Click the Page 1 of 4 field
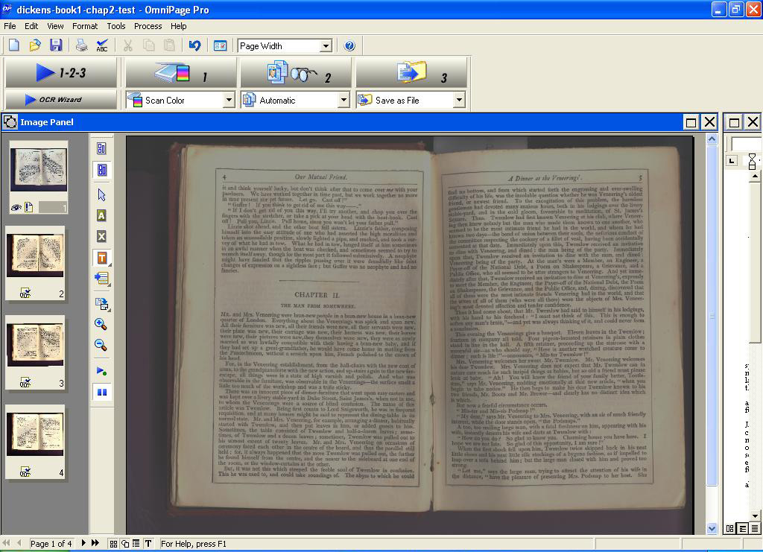 51,544
